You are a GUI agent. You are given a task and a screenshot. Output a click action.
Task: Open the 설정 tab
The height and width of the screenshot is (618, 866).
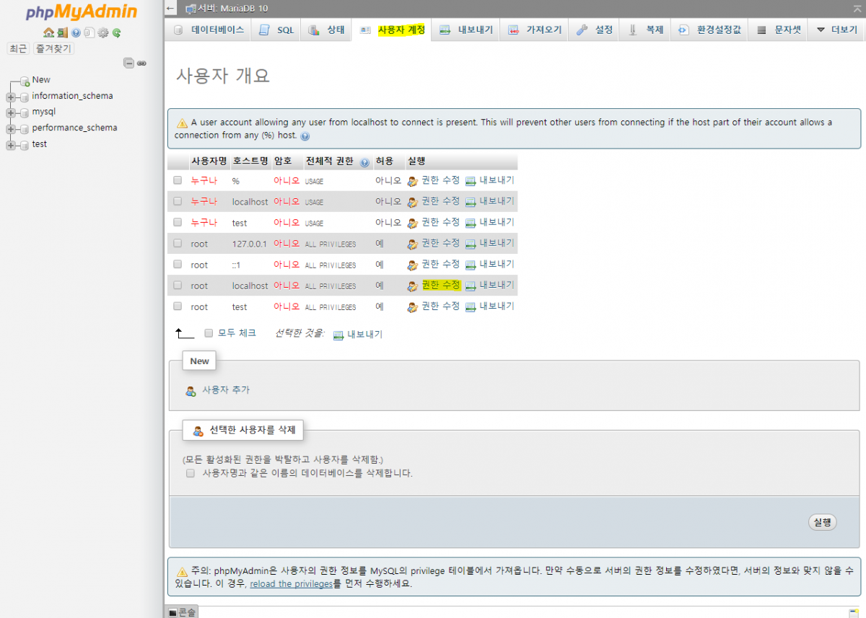pos(595,30)
